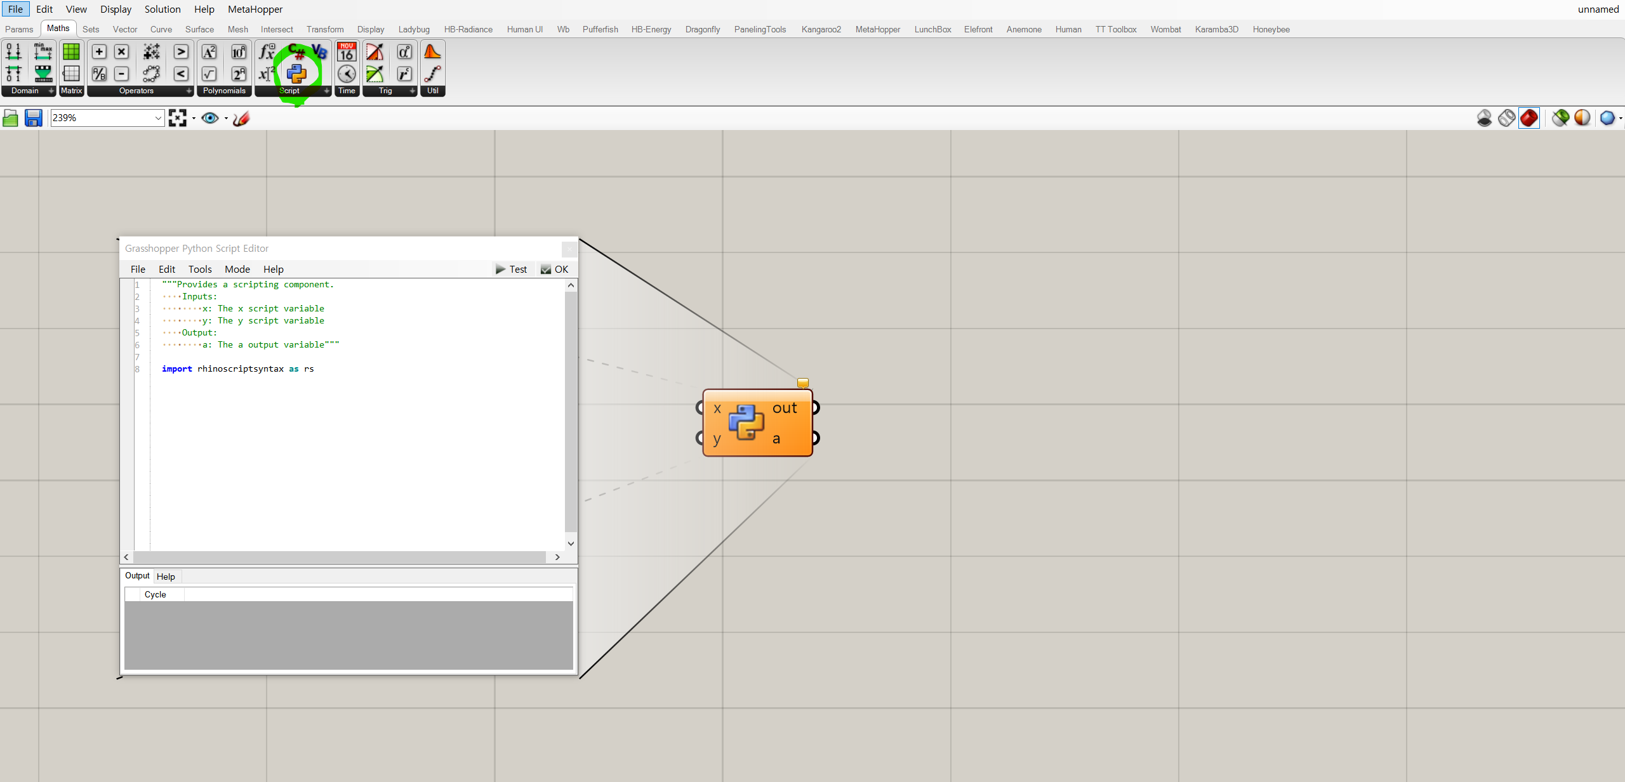Click the Addition operator icon
The image size is (1625, 782).
point(99,51)
